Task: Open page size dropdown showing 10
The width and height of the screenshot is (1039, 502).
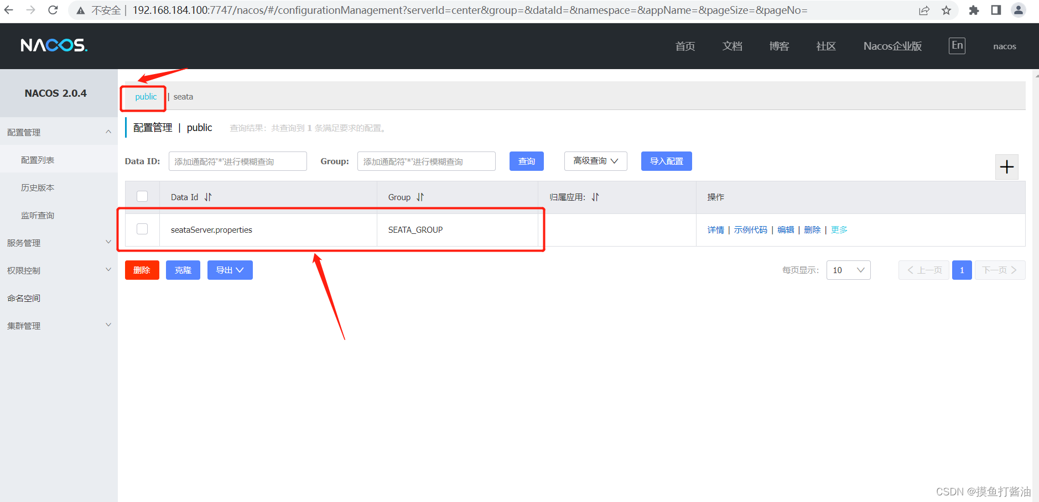Action: pyautogui.click(x=848, y=270)
